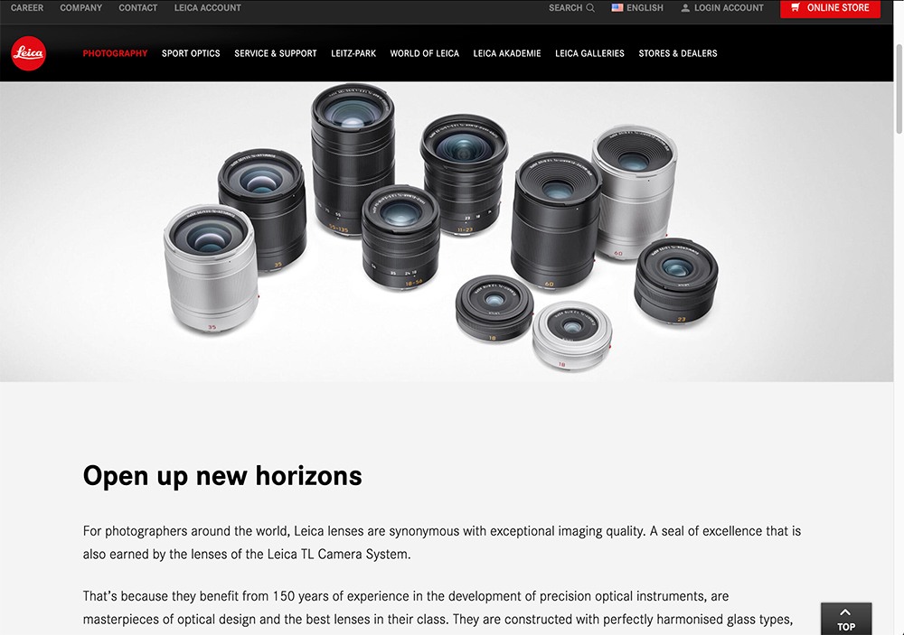
Task: Follow the Career link
Action: tap(27, 8)
